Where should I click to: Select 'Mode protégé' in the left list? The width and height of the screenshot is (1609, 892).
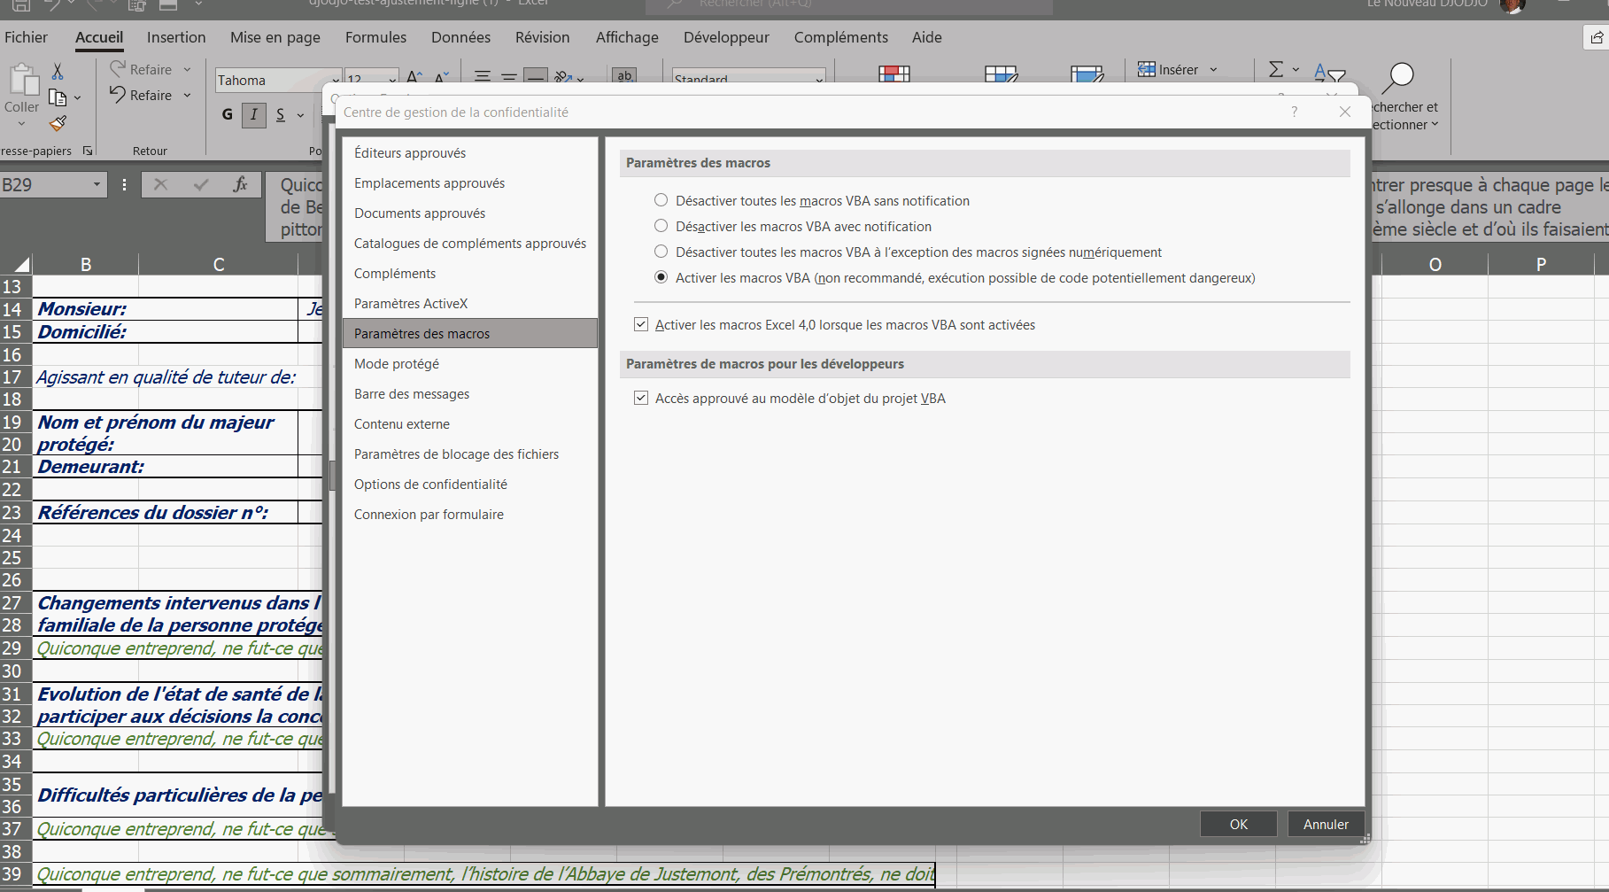(397, 364)
